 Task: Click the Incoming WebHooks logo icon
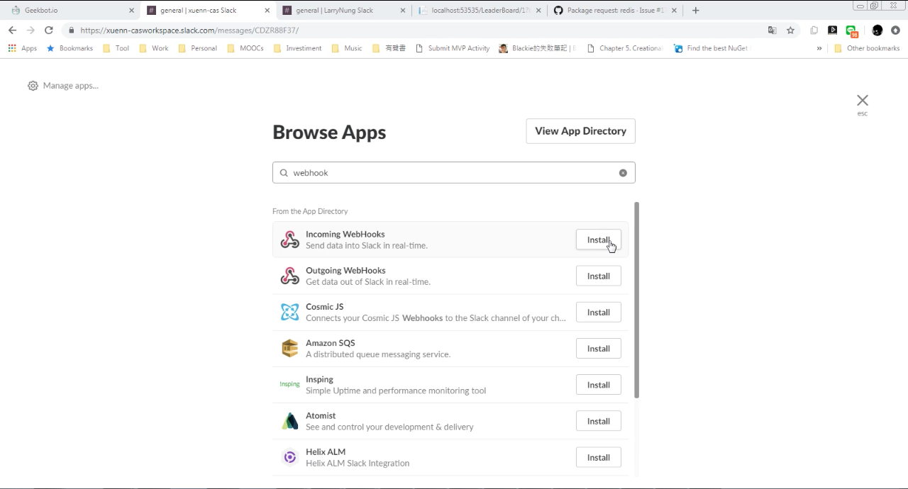tap(289, 240)
